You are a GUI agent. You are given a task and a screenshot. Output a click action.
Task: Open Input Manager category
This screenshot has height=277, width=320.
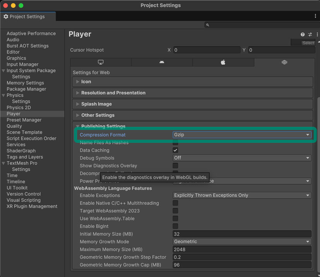(x=22, y=64)
